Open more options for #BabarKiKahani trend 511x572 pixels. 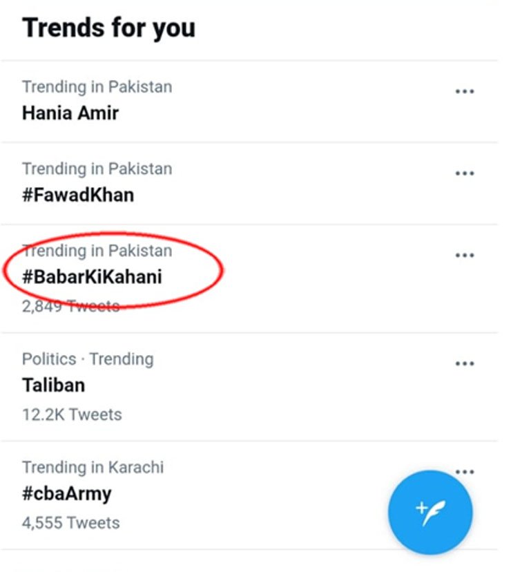point(465,255)
